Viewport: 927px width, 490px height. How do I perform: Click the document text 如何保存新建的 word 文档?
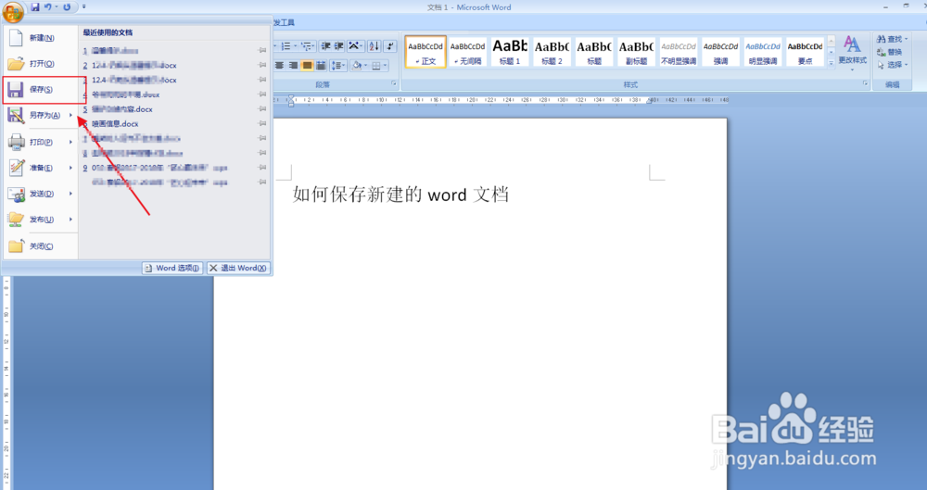[x=400, y=195]
